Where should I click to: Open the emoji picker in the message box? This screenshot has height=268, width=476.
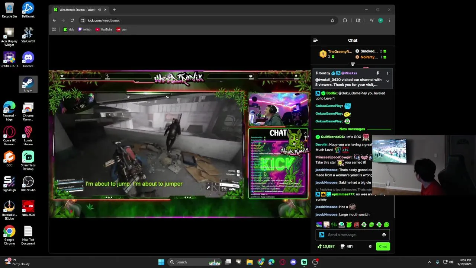coord(384,235)
